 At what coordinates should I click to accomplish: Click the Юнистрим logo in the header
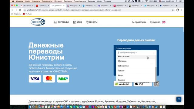38,22
